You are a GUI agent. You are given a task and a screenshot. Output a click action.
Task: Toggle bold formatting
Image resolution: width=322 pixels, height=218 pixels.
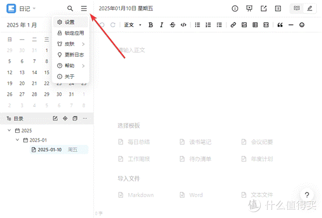151,25
